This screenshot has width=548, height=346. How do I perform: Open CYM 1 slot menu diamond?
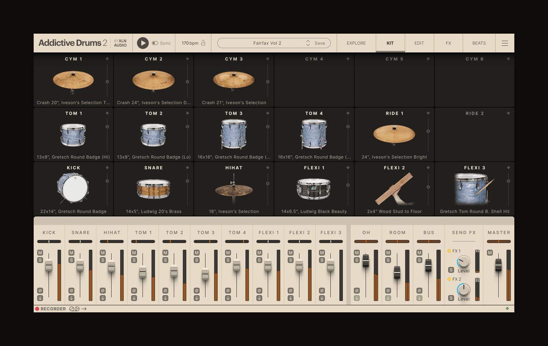click(x=107, y=59)
